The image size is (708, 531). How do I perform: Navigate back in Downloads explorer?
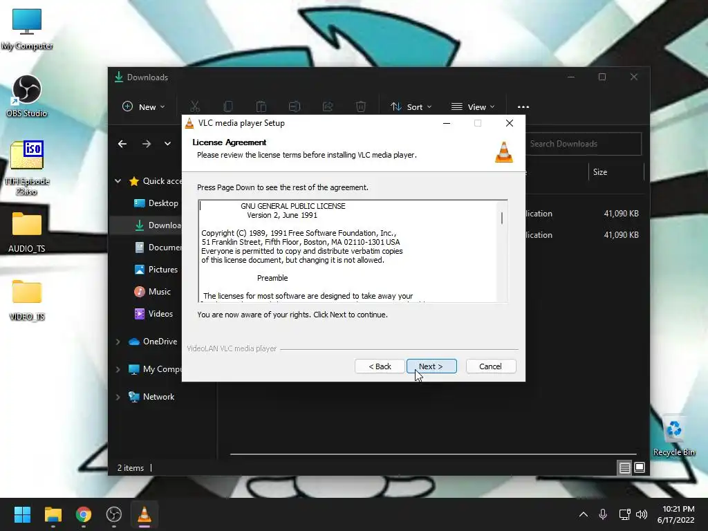pyautogui.click(x=122, y=144)
